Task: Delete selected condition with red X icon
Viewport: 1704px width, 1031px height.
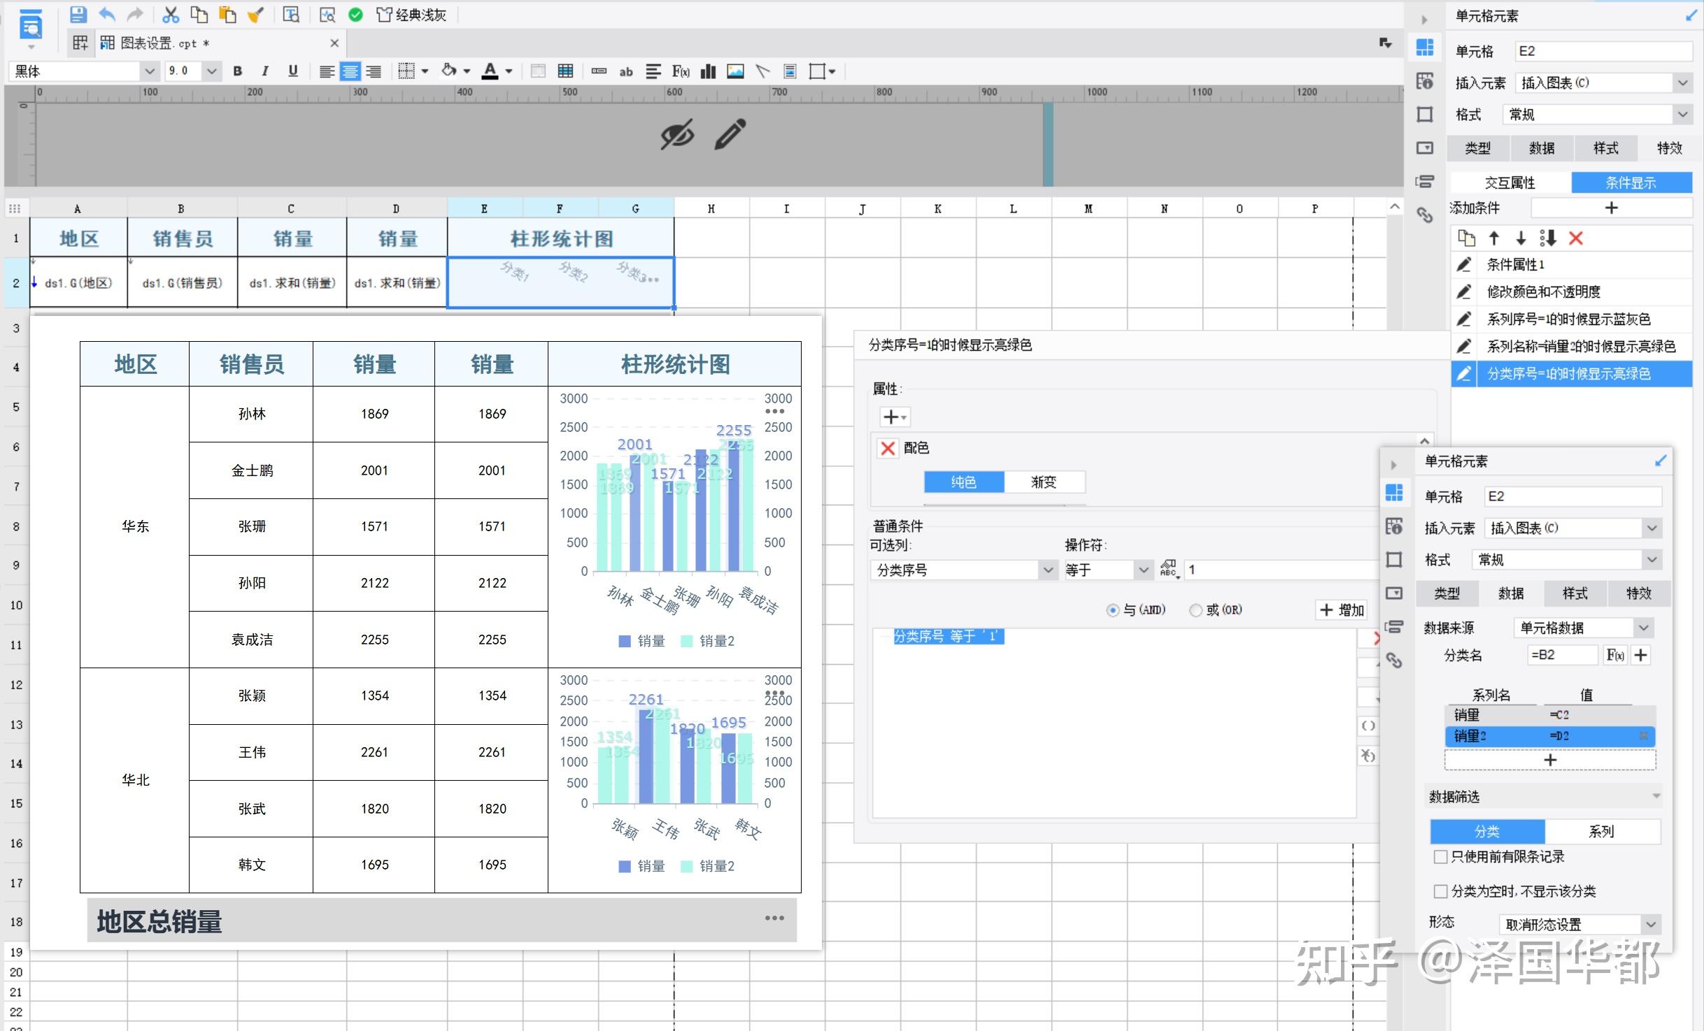Action: click(1576, 238)
